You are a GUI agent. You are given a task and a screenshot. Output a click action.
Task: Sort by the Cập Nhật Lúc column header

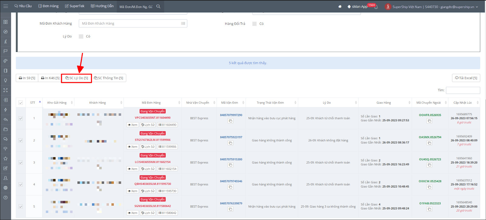(464, 103)
